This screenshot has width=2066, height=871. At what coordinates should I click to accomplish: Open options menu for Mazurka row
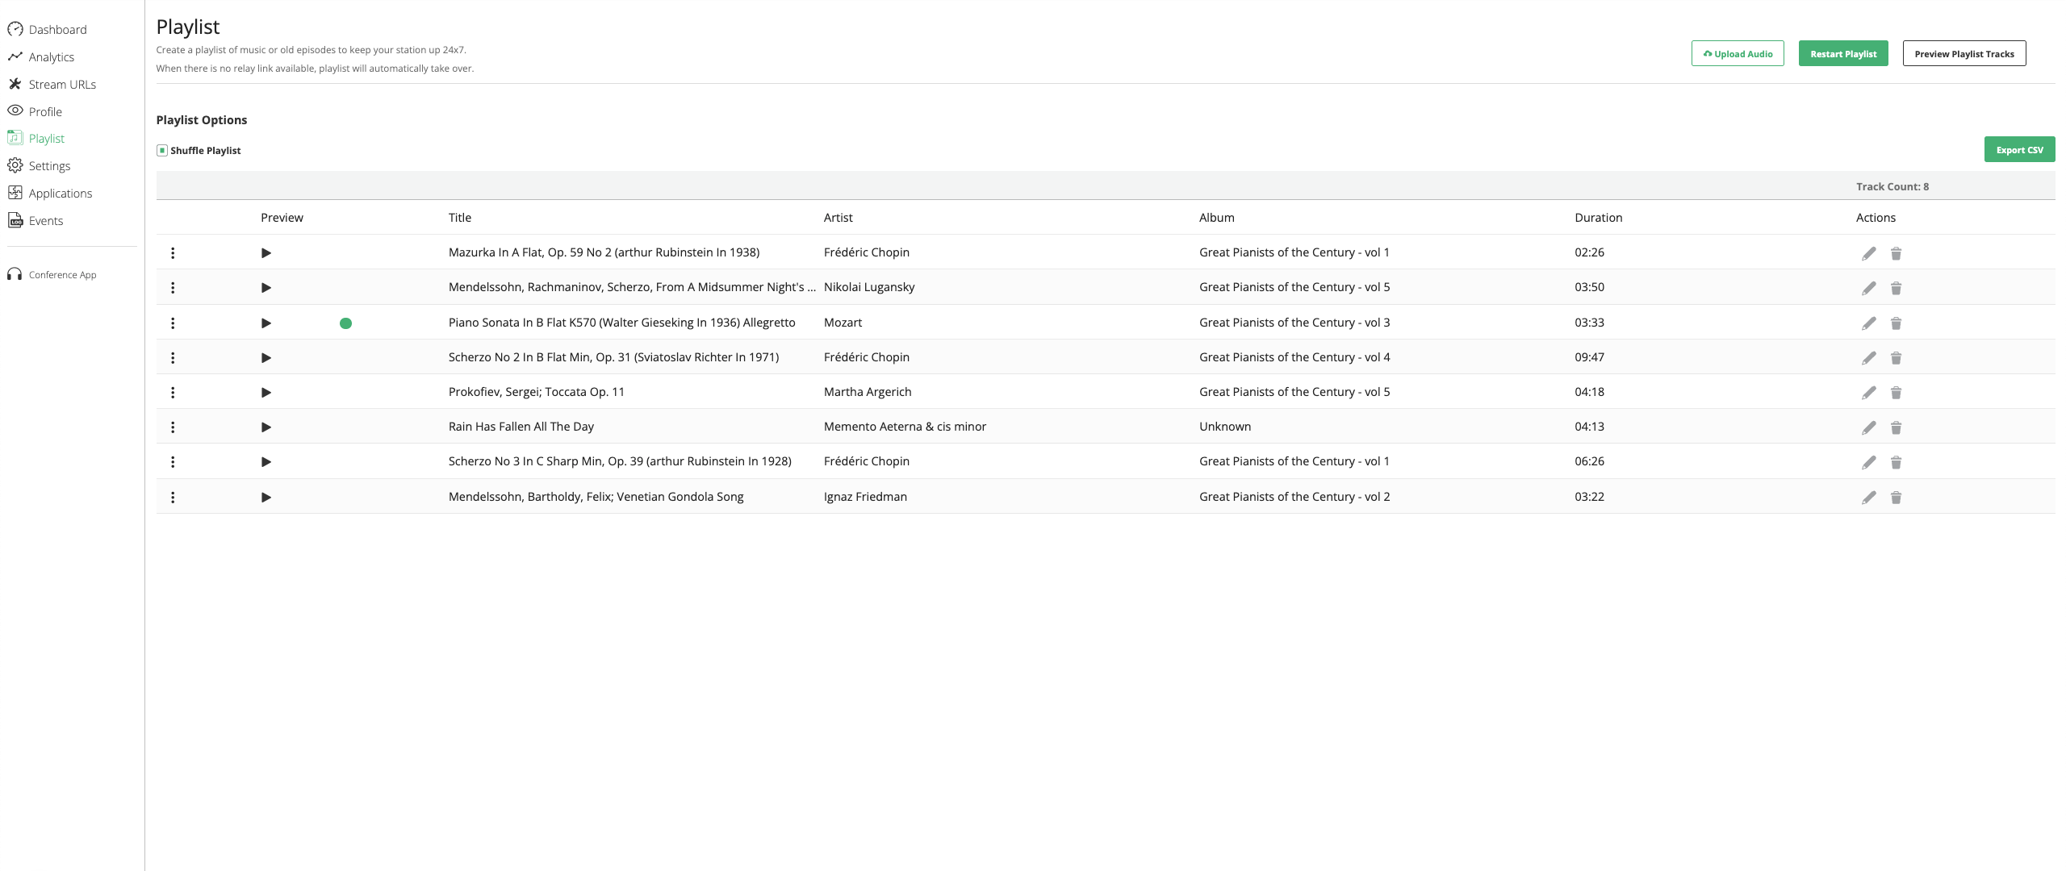tap(173, 253)
